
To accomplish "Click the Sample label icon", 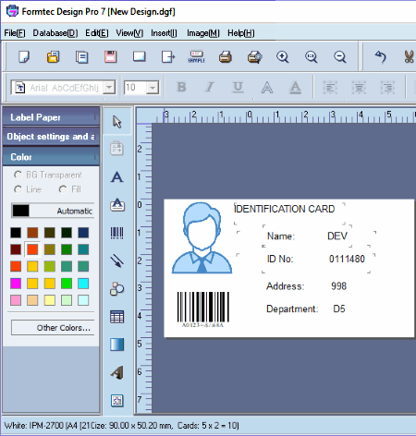I will click(x=197, y=57).
